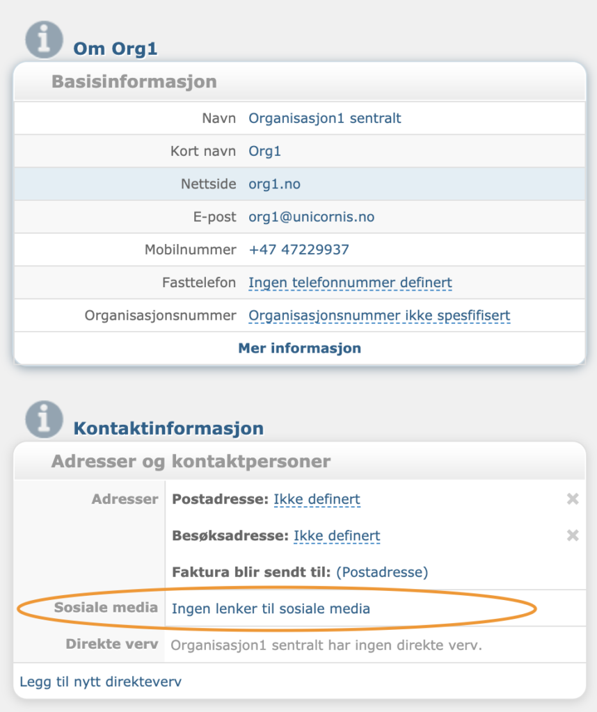Expand Mer informasjon section

(300, 348)
